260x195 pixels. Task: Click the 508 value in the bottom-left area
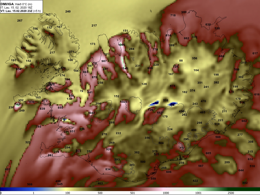pyautogui.click(x=30, y=184)
